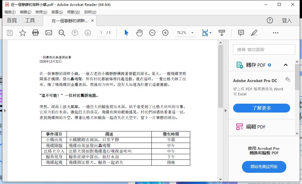Screen dimensions: 302x184
Task: Select the Highlight pen tool
Action: click(x=254, y=33)
